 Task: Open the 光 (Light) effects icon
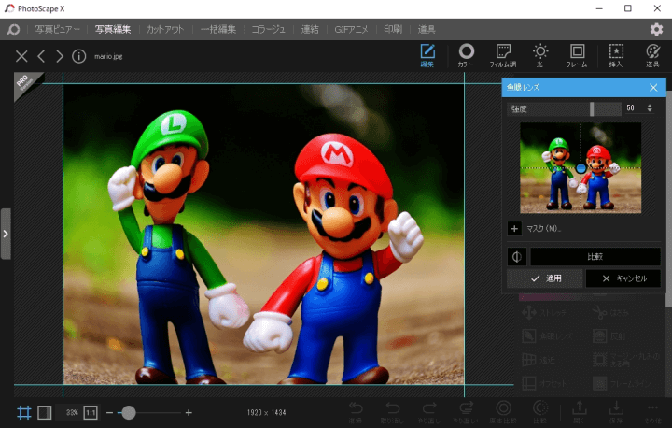pyautogui.click(x=540, y=56)
